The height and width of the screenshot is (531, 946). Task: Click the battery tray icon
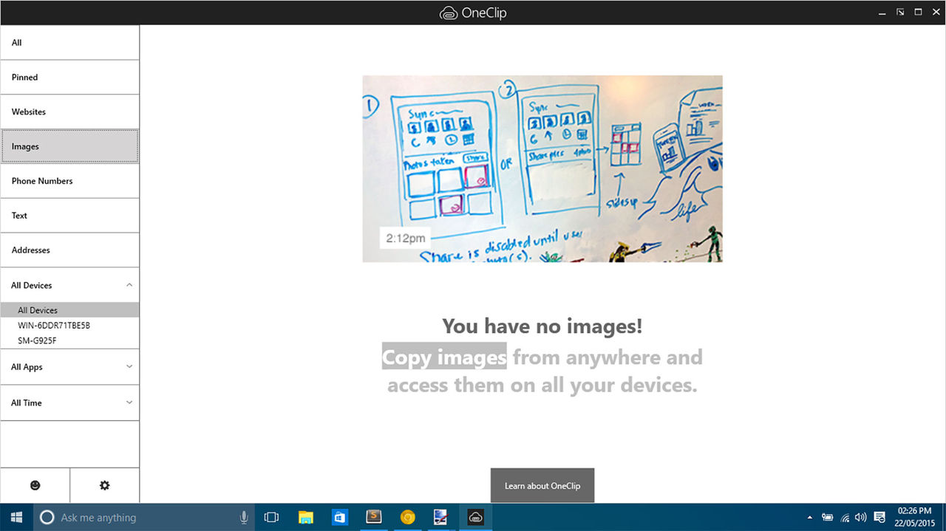coord(828,518)
